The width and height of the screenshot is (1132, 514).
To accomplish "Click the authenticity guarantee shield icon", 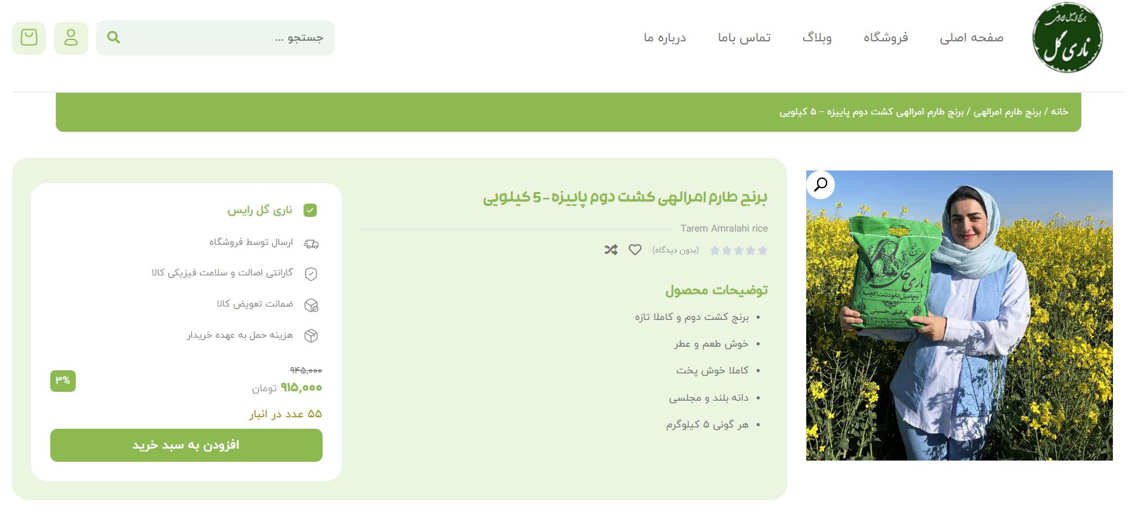I will (311, 274).
